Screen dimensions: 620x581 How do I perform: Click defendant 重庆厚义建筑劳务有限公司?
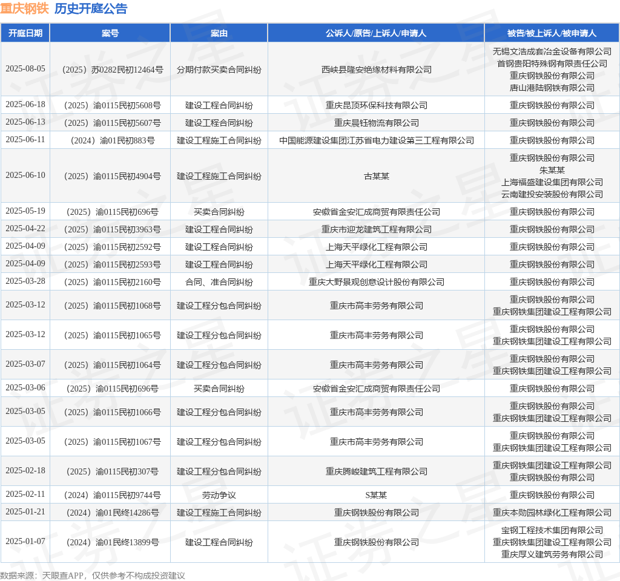coord(552,554)
